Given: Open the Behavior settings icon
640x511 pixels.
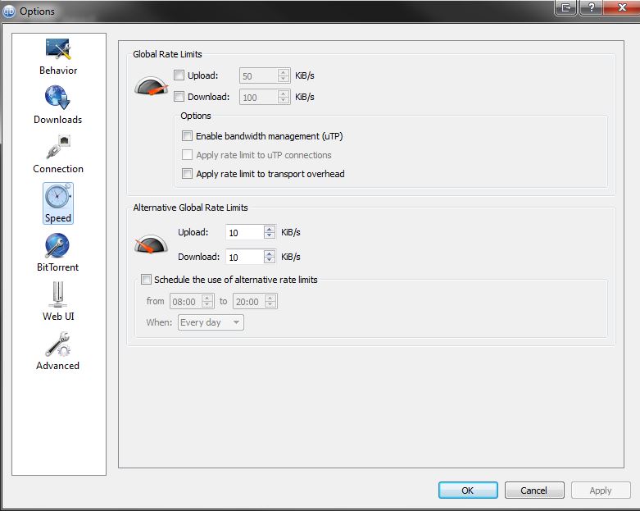Looking at the screenshot, I should 58,49.
